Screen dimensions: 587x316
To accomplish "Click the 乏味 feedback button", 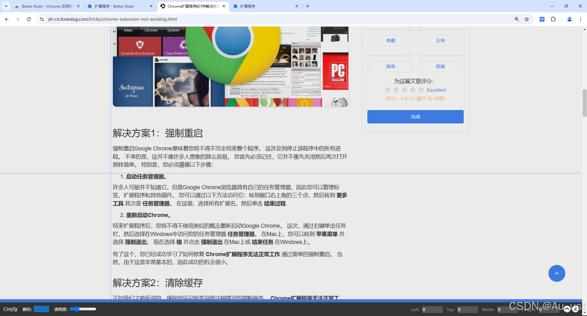I will click(x=440, y=41).
